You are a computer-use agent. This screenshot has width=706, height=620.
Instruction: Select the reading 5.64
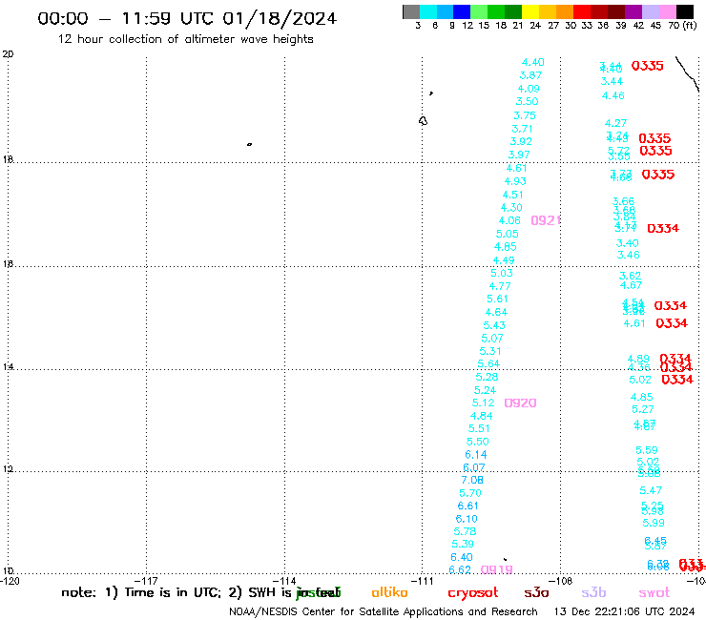488,363
